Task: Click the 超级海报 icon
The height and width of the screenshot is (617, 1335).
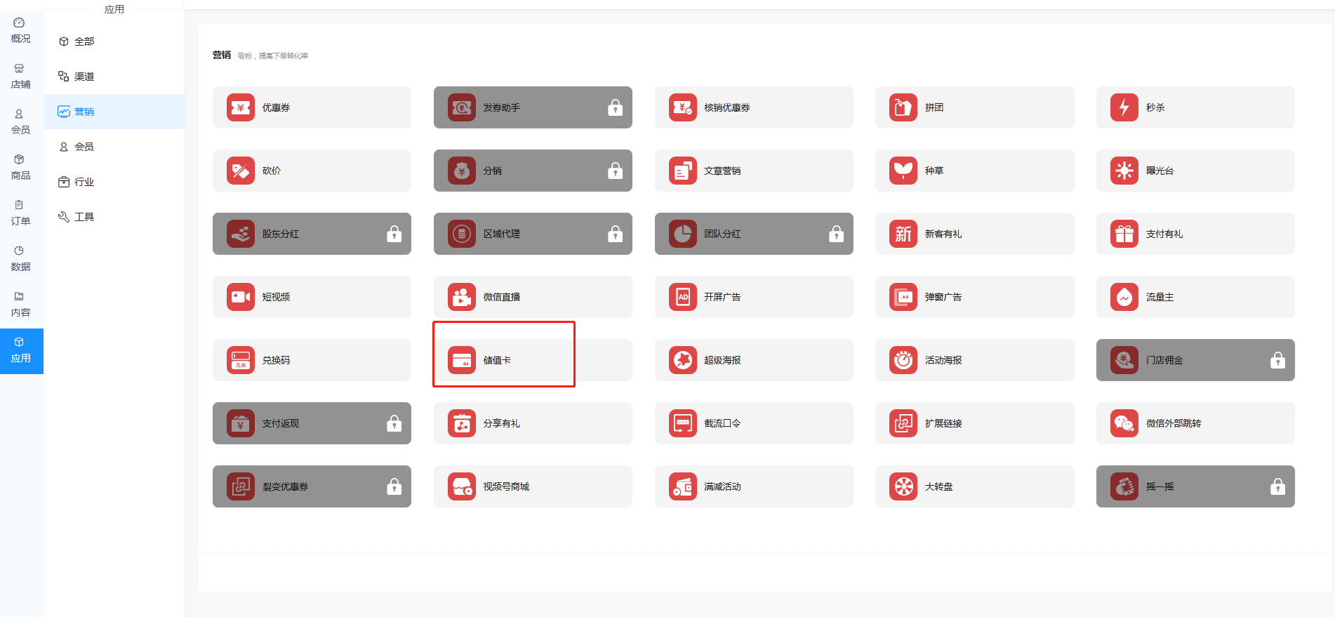Action: [x=683, y=360]
